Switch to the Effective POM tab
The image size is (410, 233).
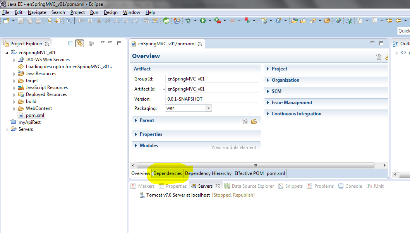coord(249,173)
